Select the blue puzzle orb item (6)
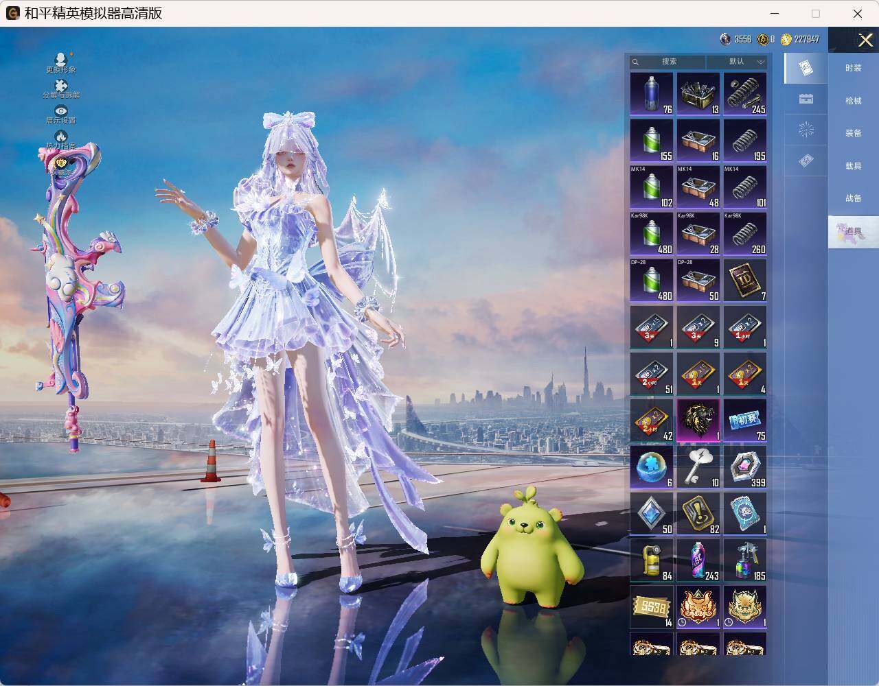 [652, 466]
